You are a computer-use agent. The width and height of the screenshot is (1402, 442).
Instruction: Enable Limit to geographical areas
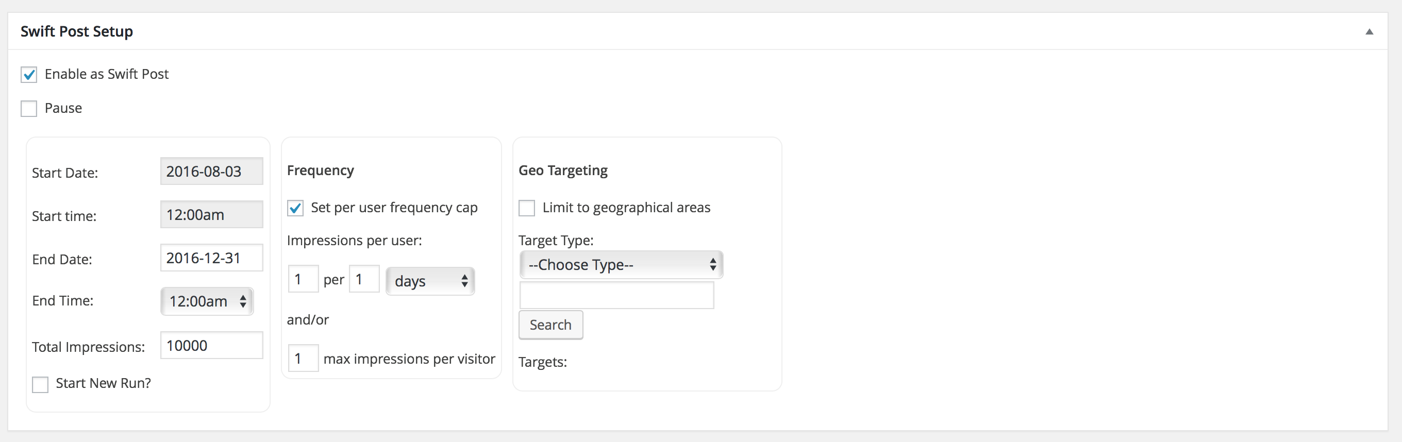pos(526,208)
